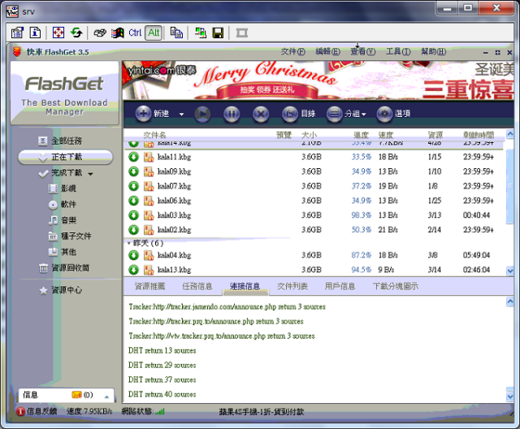Start selected download with play button
The height and width of the screenshot is (429, 520).
click(202, 114)
